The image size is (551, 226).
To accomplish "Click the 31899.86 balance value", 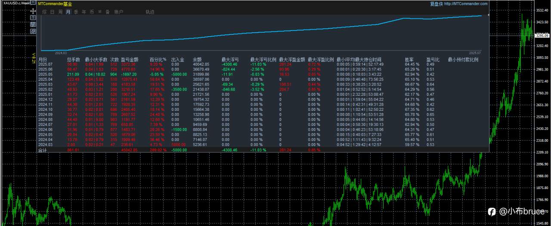I will click(201, 74).
